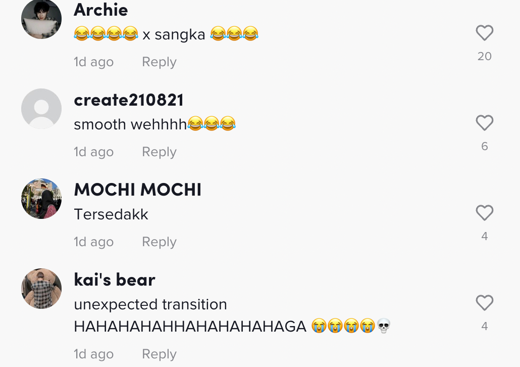Open Archie's username link
This screenshot has height=367, width=520.
pos(101,10)
